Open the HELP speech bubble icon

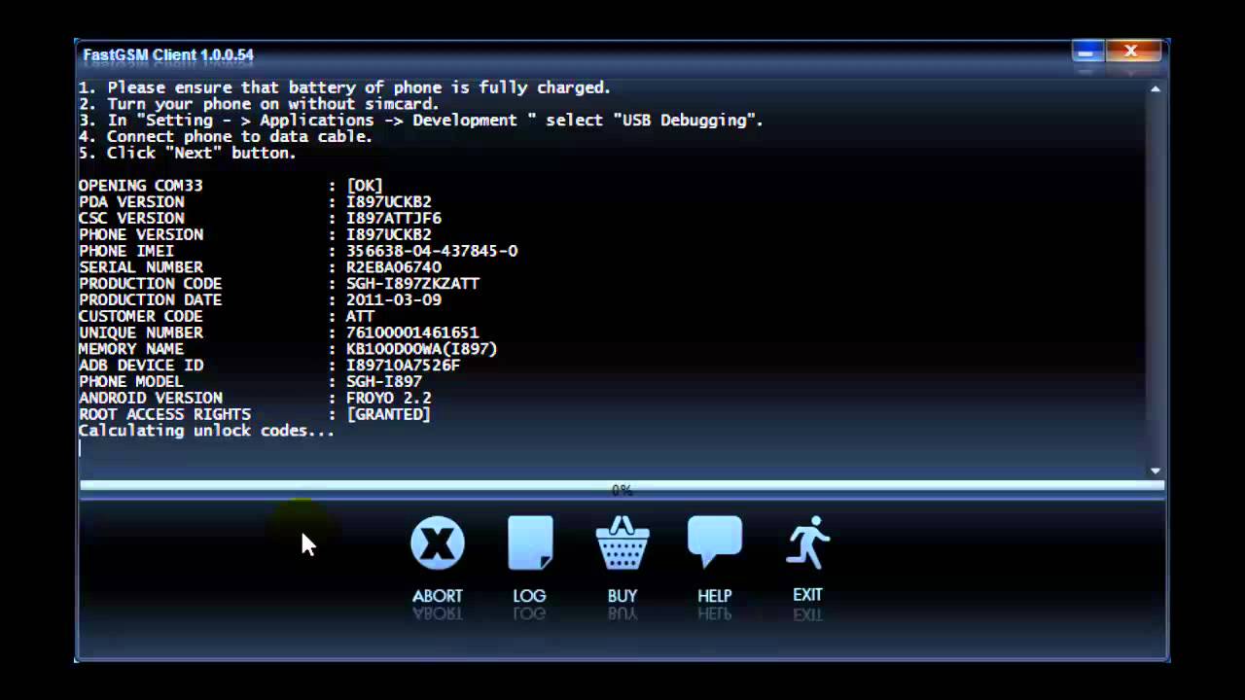pyautogui.click(x=715, y=542)
